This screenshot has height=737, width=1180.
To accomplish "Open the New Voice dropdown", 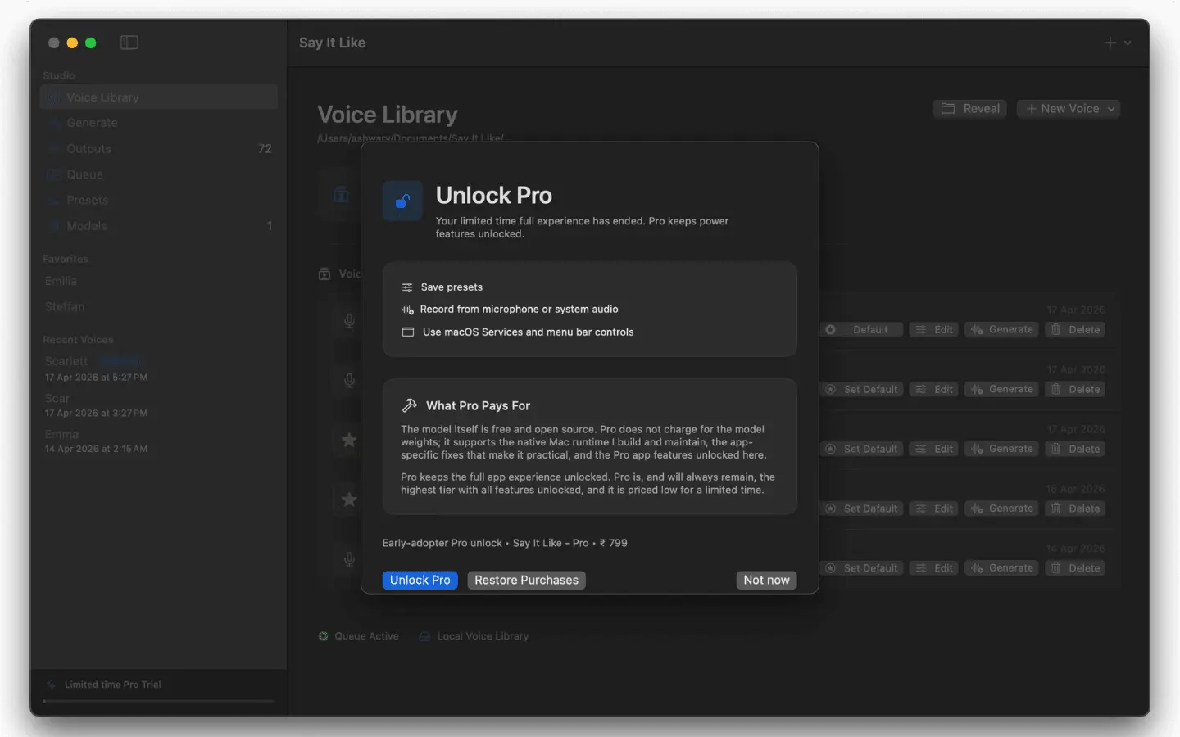I will click(x=1069, y=109).
